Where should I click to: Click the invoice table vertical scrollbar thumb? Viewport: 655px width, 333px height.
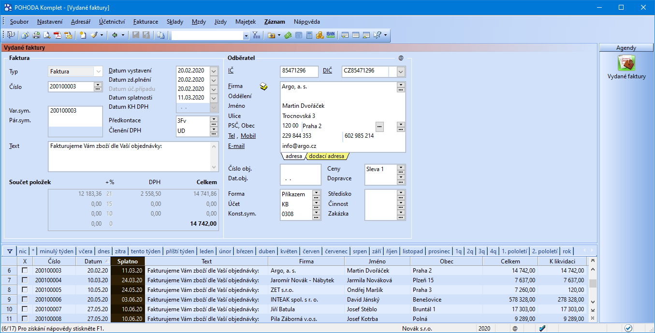point(593,283)
